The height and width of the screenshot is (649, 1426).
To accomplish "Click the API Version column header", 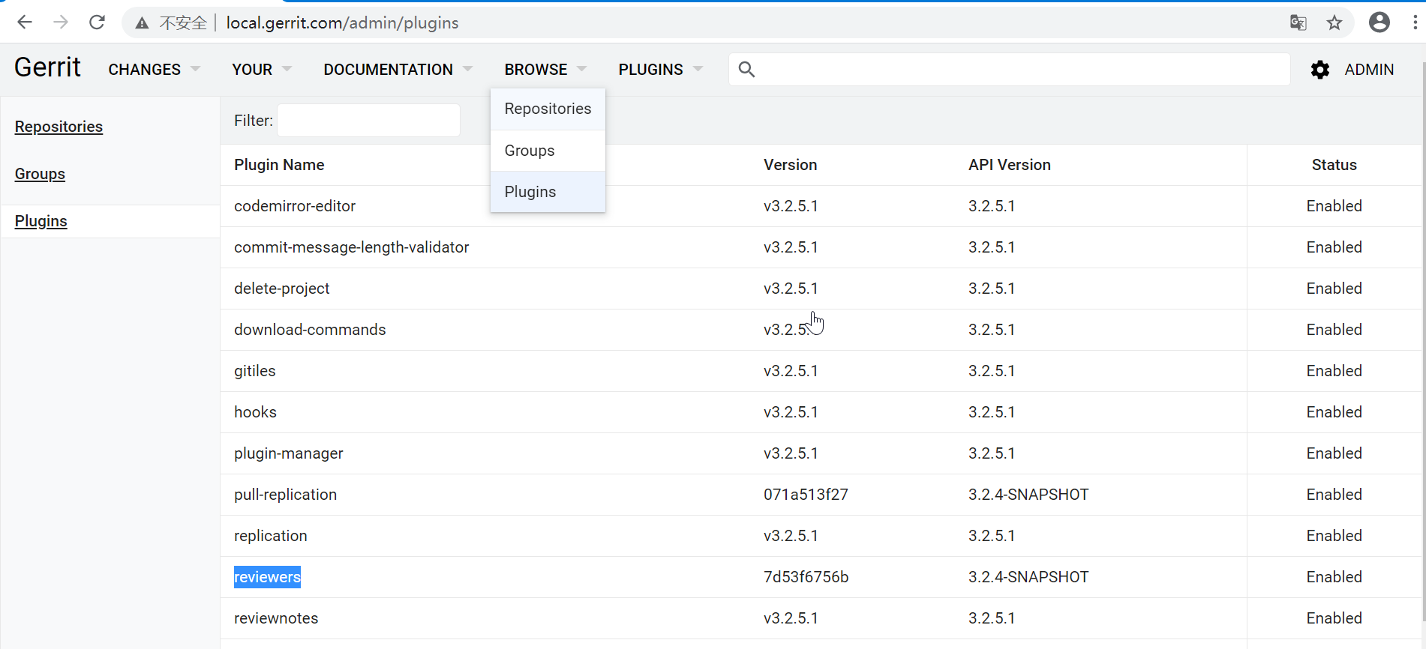I will (1009, 165).
